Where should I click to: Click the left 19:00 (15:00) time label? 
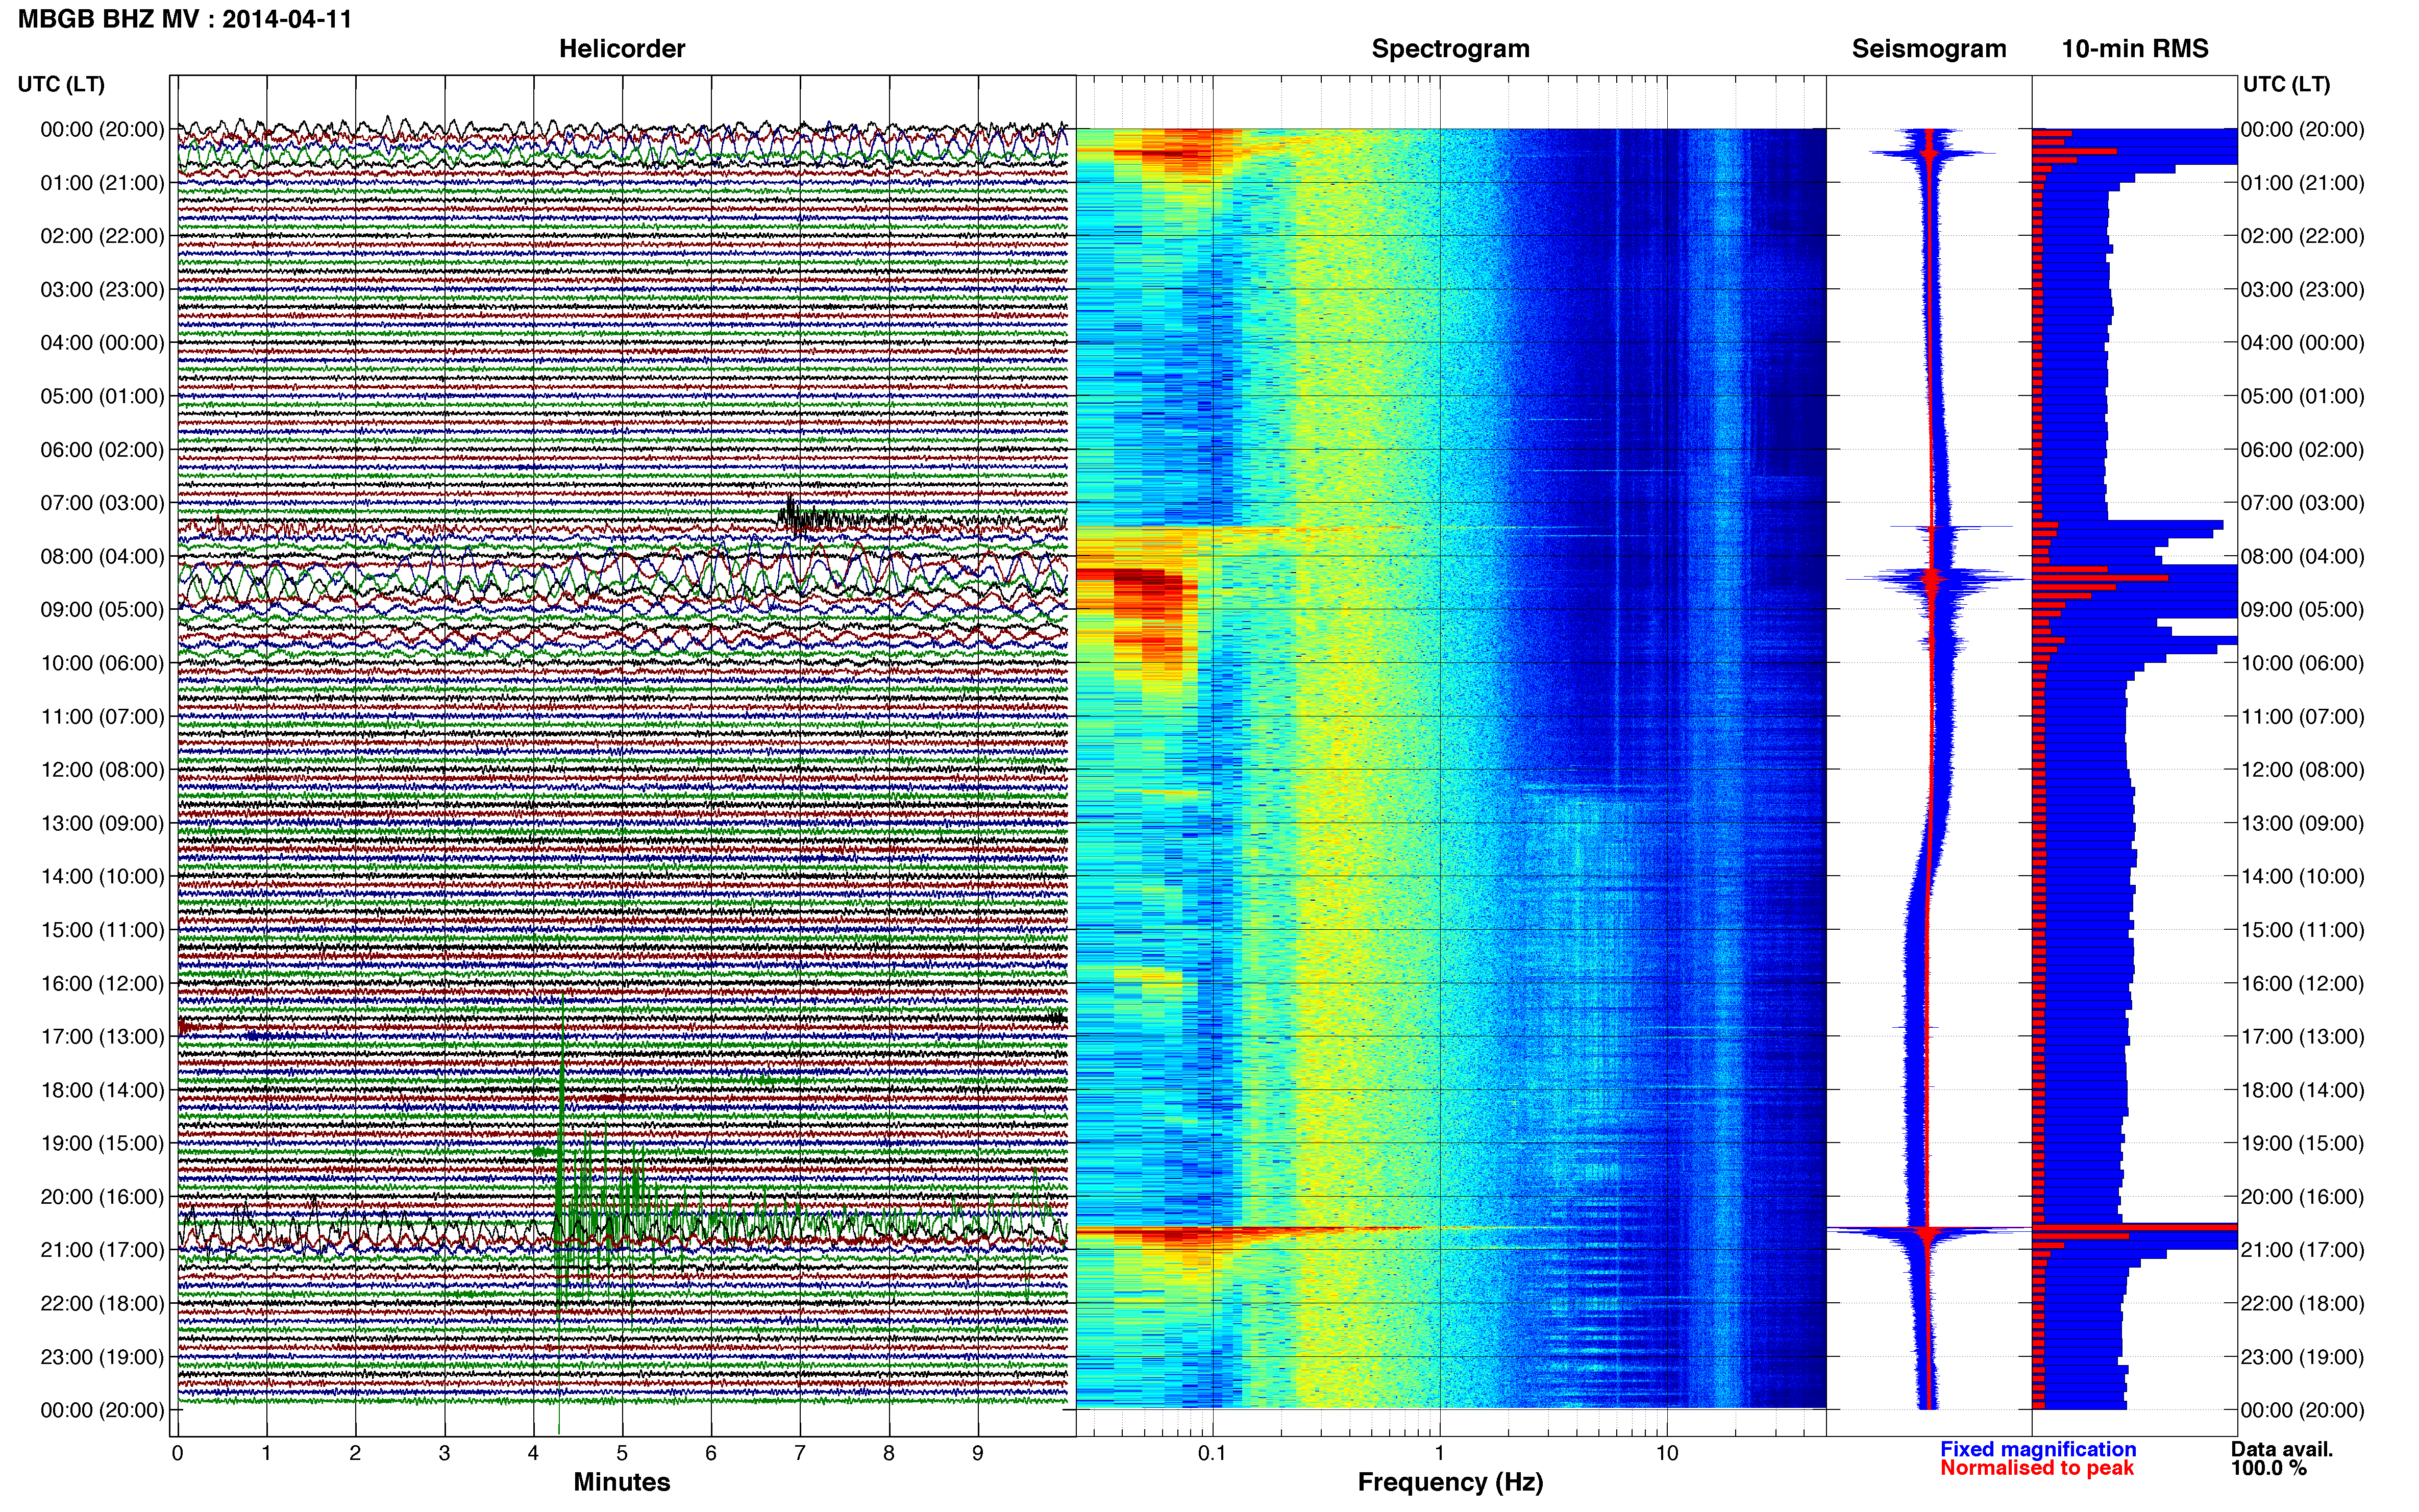tap(102, 1143)
